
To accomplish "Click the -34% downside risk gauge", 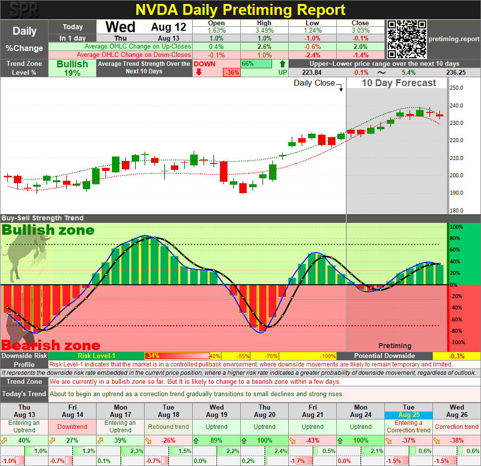I will pyautogui.click(x=178, y=356).
